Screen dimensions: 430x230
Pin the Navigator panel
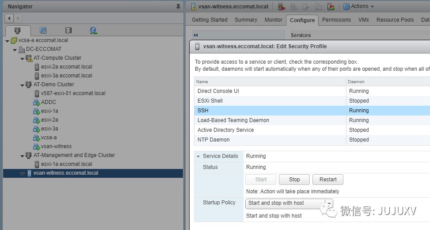(x=178, y=6)
